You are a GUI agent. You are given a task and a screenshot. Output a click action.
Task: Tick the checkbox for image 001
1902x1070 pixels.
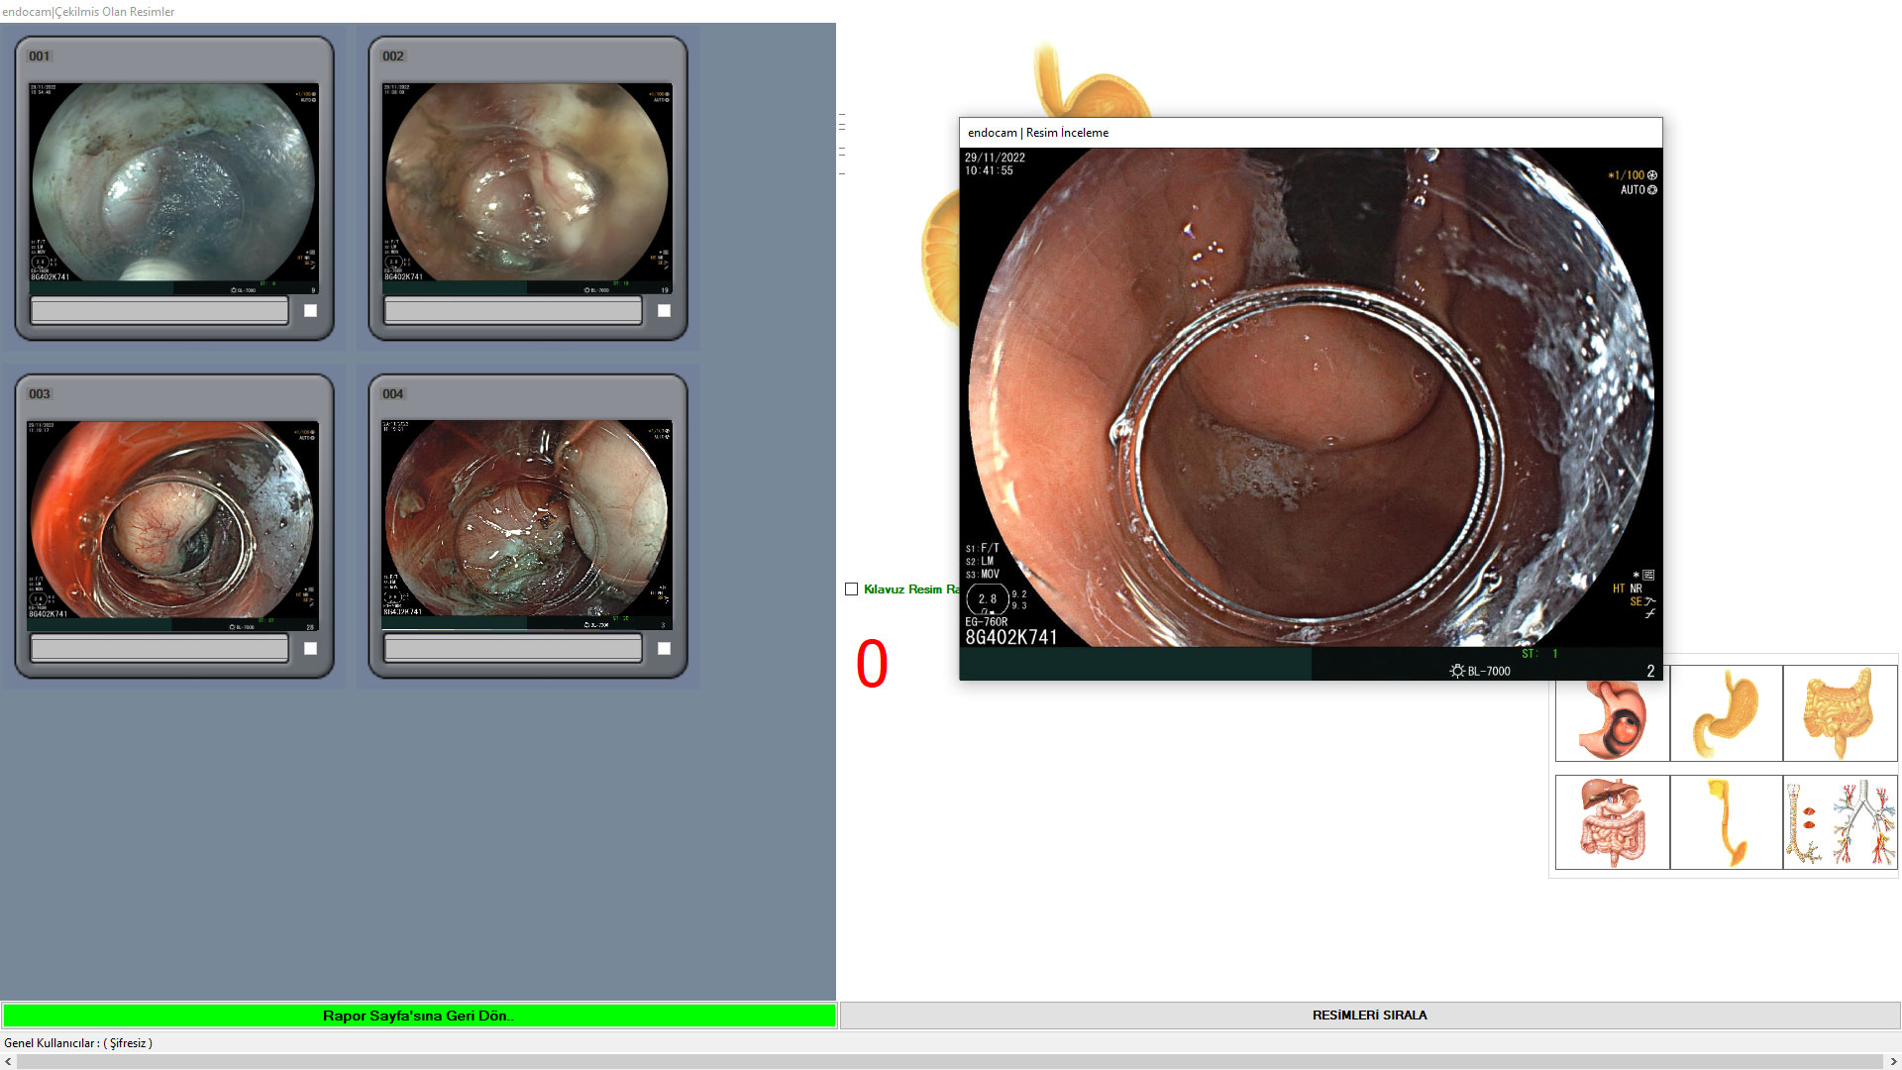click(310, 311)
